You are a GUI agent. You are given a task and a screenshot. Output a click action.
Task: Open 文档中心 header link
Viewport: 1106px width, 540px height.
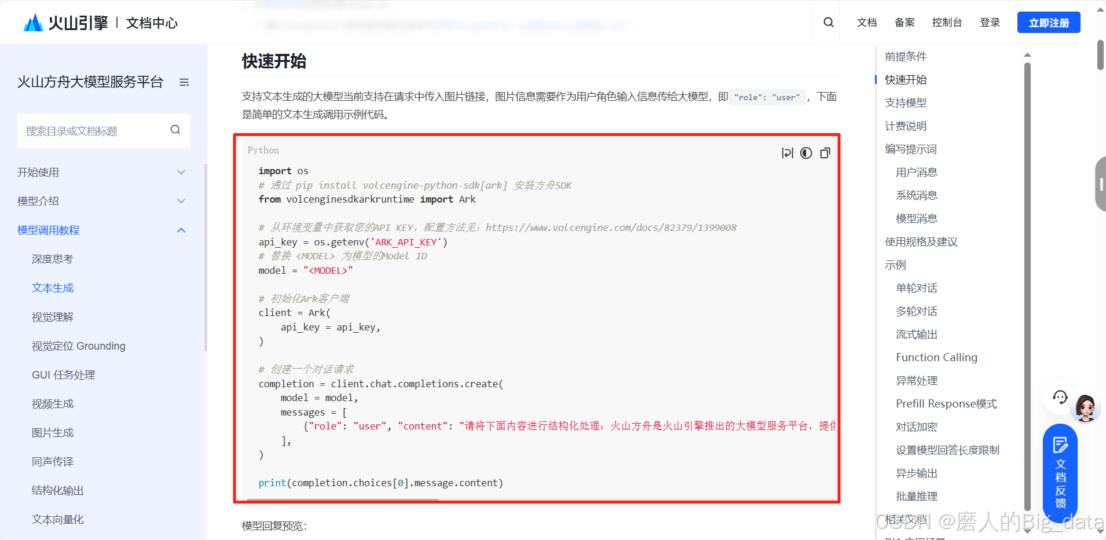point(152,23)
